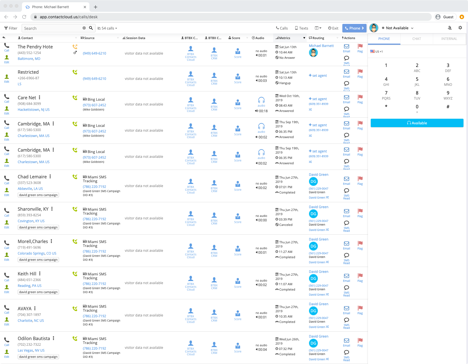This screenshot has width=468, height=364.
Task: Open the 54 calls dropdown
Action: pyautogui.click(x=107, y=28)
